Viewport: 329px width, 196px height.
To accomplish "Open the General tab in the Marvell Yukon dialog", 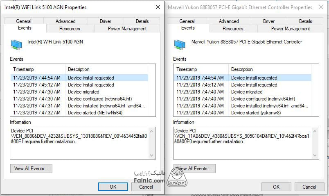I will pos(187,21).
